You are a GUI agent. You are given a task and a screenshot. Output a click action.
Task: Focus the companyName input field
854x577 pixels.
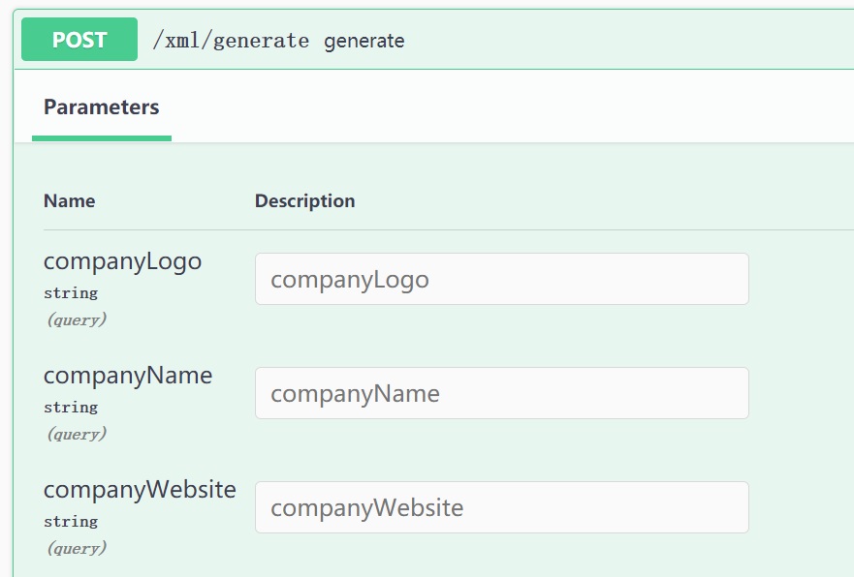[501, 394]
